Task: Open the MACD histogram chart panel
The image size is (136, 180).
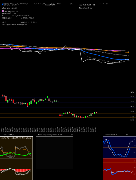Action: click(x=16, y=169)
